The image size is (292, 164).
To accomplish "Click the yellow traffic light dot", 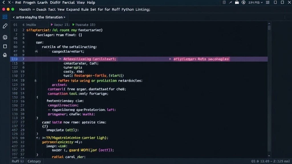I will coord(8,9).
